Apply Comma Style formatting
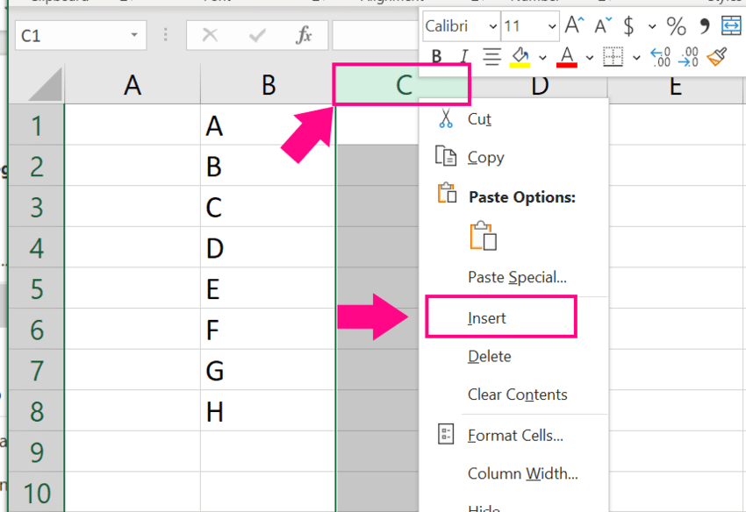This screenshot has width=746, height=512. point(703,26)
